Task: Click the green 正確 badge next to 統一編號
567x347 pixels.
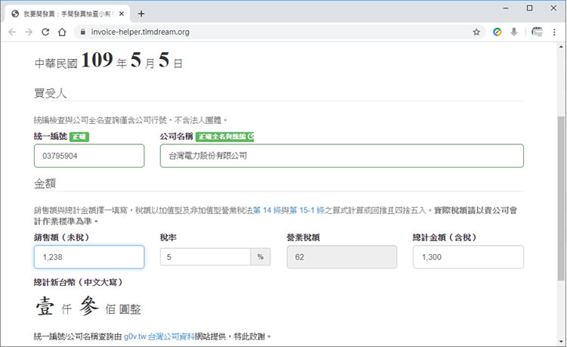Action: [79, 137]
